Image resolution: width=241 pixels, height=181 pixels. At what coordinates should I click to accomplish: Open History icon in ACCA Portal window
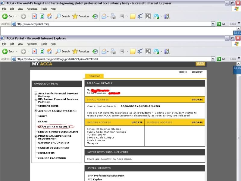pyautogui.click(x=95, y=51)
